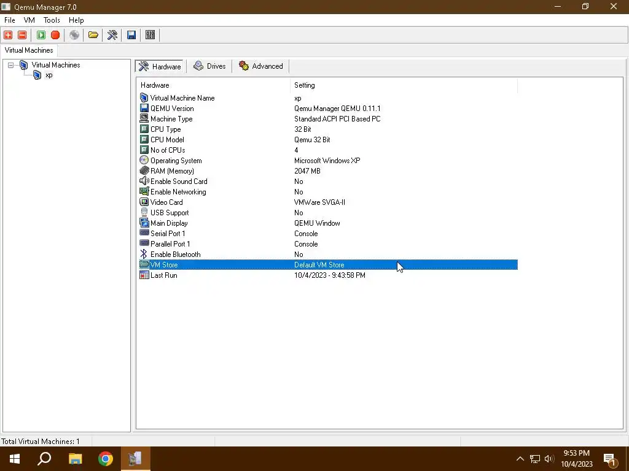
Task: Click the Last Run date value
Action: pyautogui.click(x=330, y=275)
